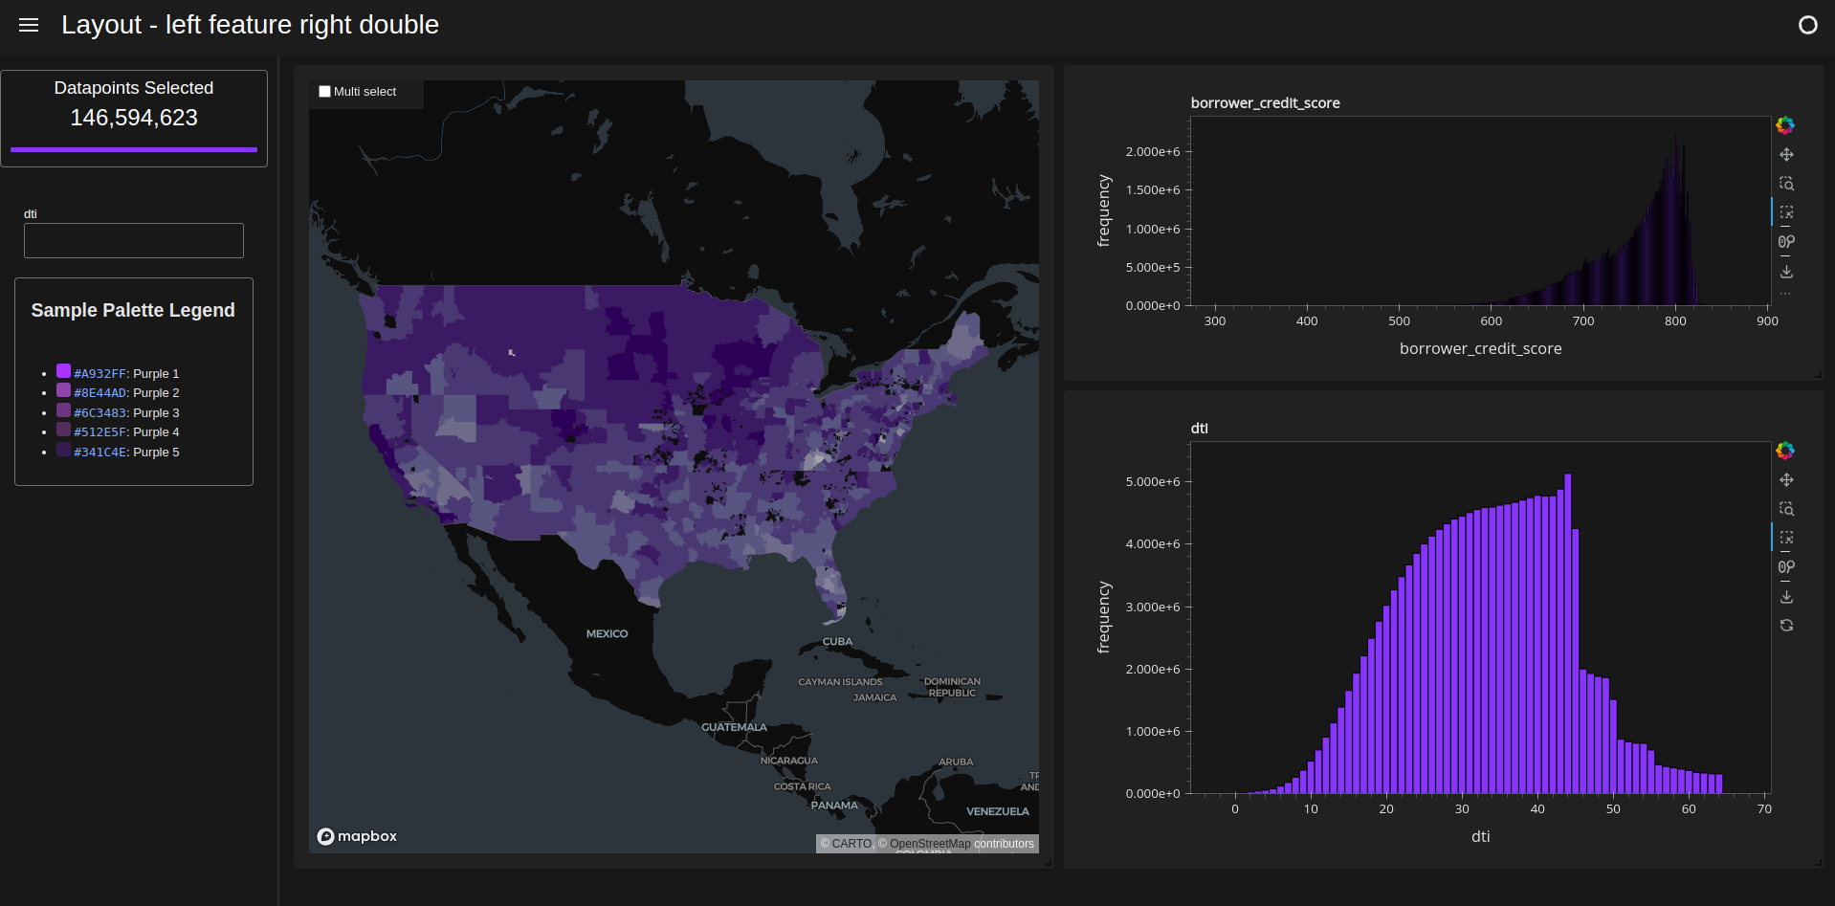This screenshot has width=1835, height=906.
Task: Click the #6C3483 Purple 3 swatch
Action: 63,410
